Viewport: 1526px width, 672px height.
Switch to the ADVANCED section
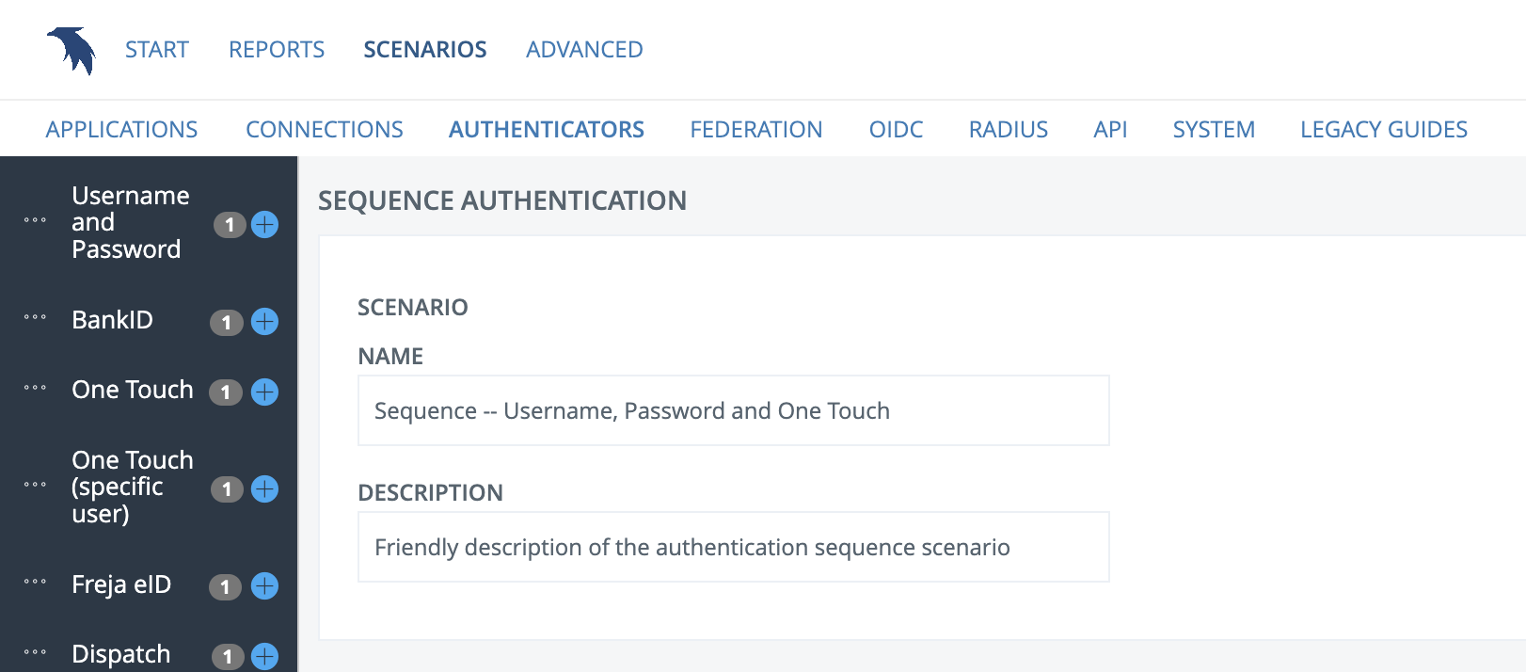(x=584, y=49)
